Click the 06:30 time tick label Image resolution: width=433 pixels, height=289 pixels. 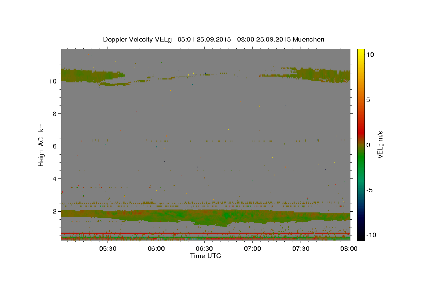pyautogui.click(x=205, y=249)
